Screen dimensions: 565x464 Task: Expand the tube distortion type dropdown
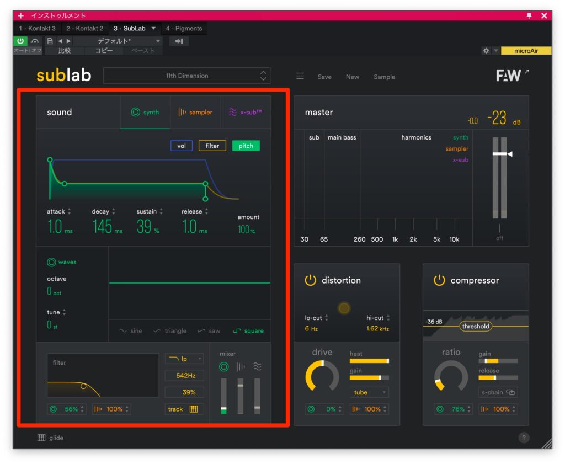[369, 392]
